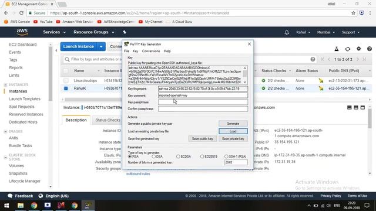The height and width of the screenshot is (211, 376).
Task: Open Windows Start menu
Action: point(6,206)
